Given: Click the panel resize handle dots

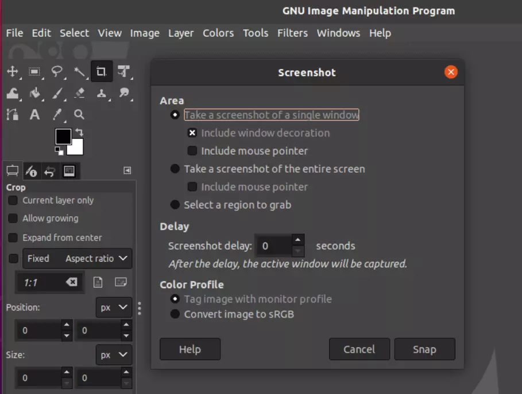Looking at the screenshot, I should 140,308.
